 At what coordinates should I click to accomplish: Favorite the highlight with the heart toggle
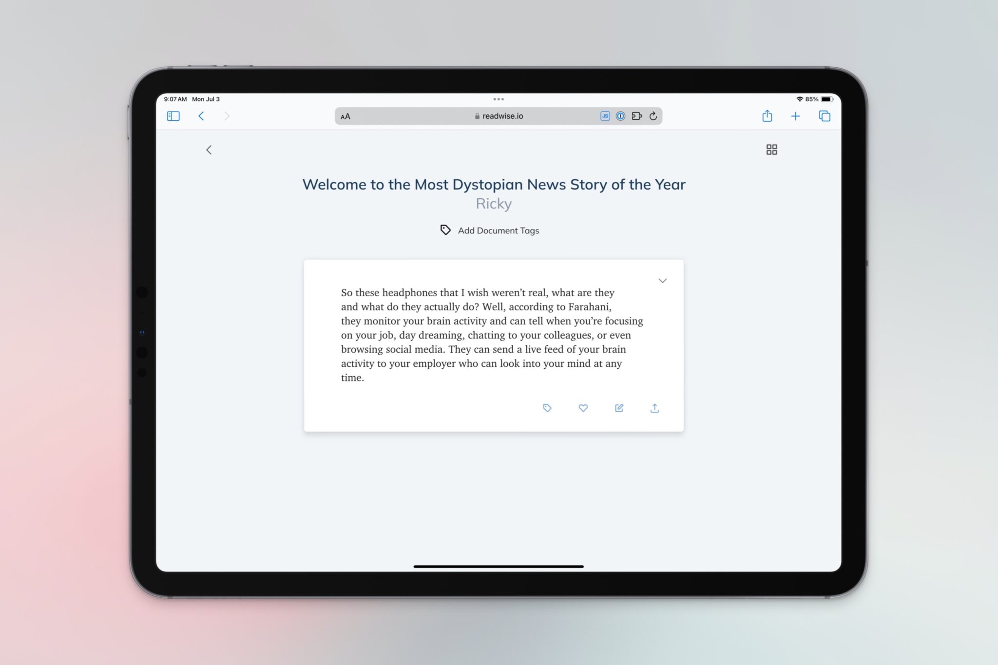(583, 408)
